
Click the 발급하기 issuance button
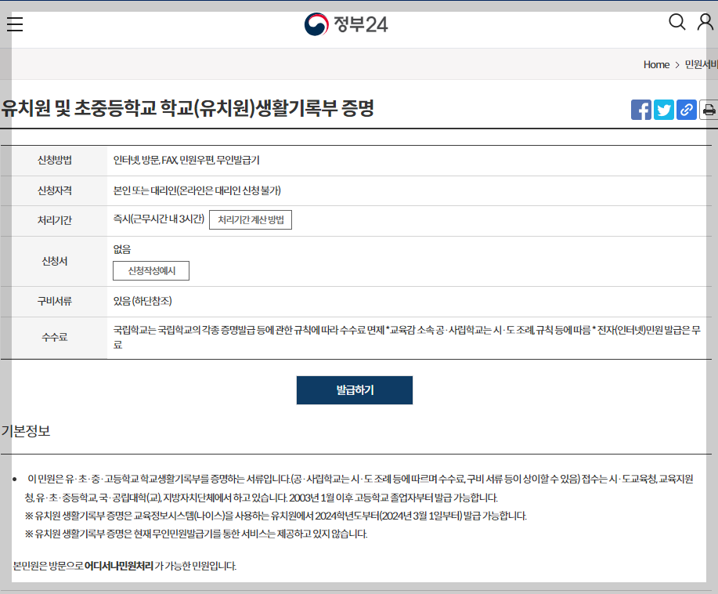pyautogui.click(x=354, y=389)
